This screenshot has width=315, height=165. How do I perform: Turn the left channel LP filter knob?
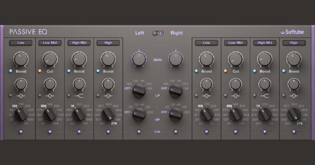pyautogui.click(x=139, y=90)
